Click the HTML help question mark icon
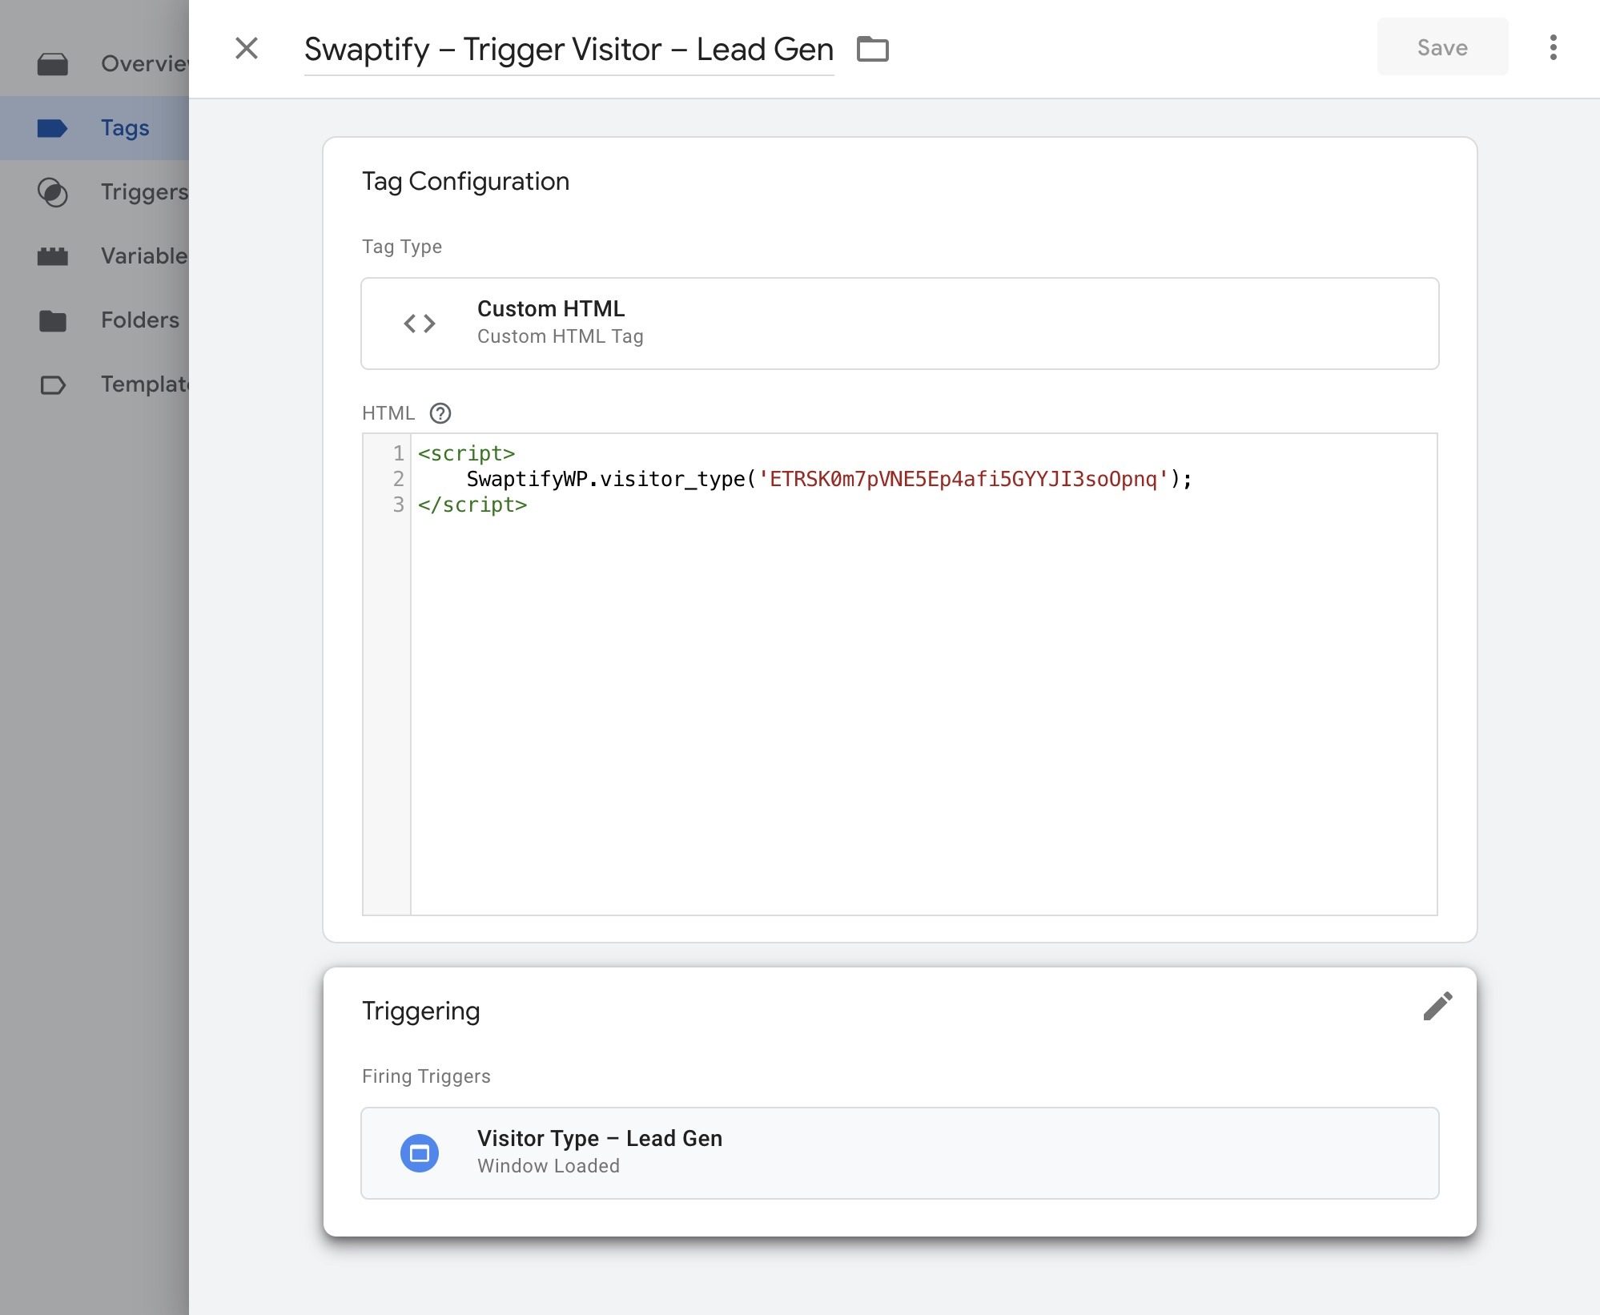Image resolution: width=1600 pixels, height=1315 pixels. [x=440, y=413]
